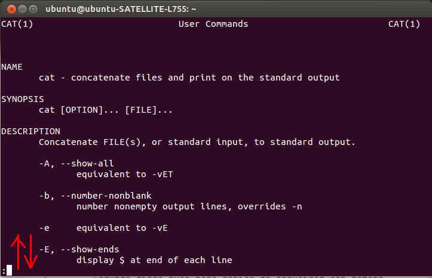Image resolution: width=432 pixels, height=278 pixels.
Task: Maximize the terminal window
Action: [33, 8]
